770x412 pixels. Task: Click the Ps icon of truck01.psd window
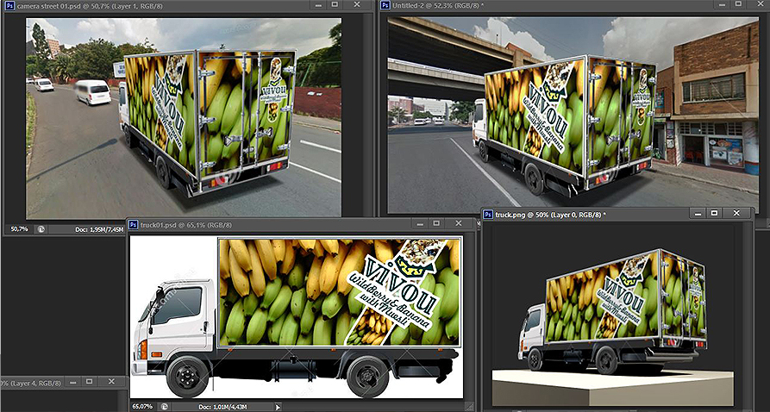tap(134, 225)
